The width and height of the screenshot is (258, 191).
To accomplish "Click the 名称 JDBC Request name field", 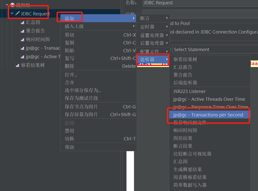I will click(200, 3).
